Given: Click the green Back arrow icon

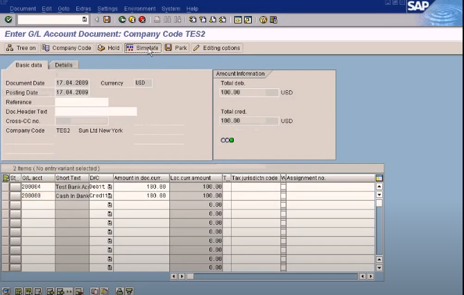Looking at the screenshot, I should click(x=122, y=19).
